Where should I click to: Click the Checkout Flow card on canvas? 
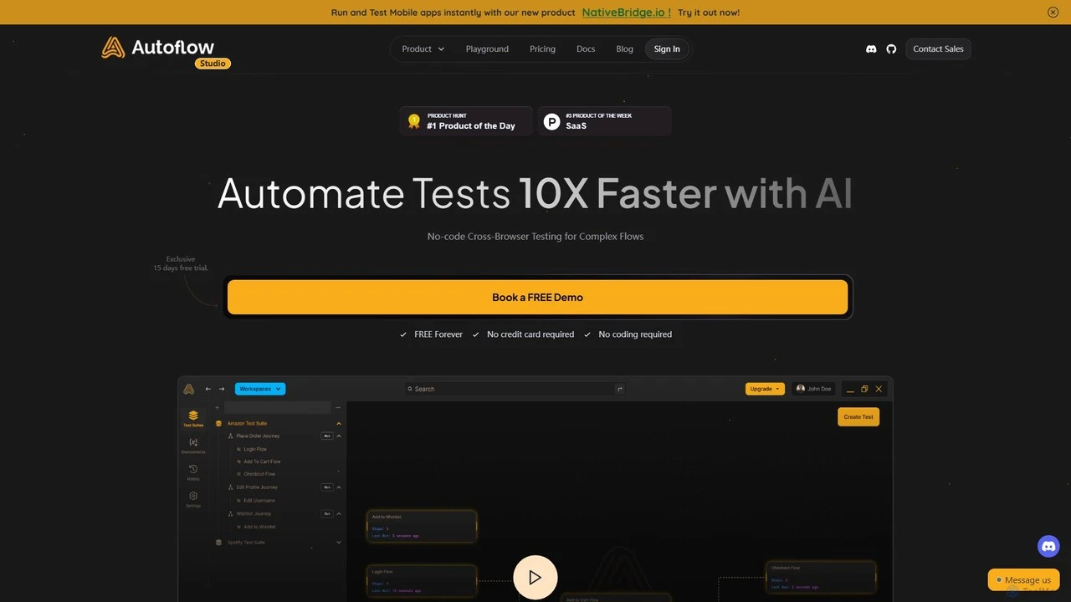pyautogui.click(x=821, y=577)
